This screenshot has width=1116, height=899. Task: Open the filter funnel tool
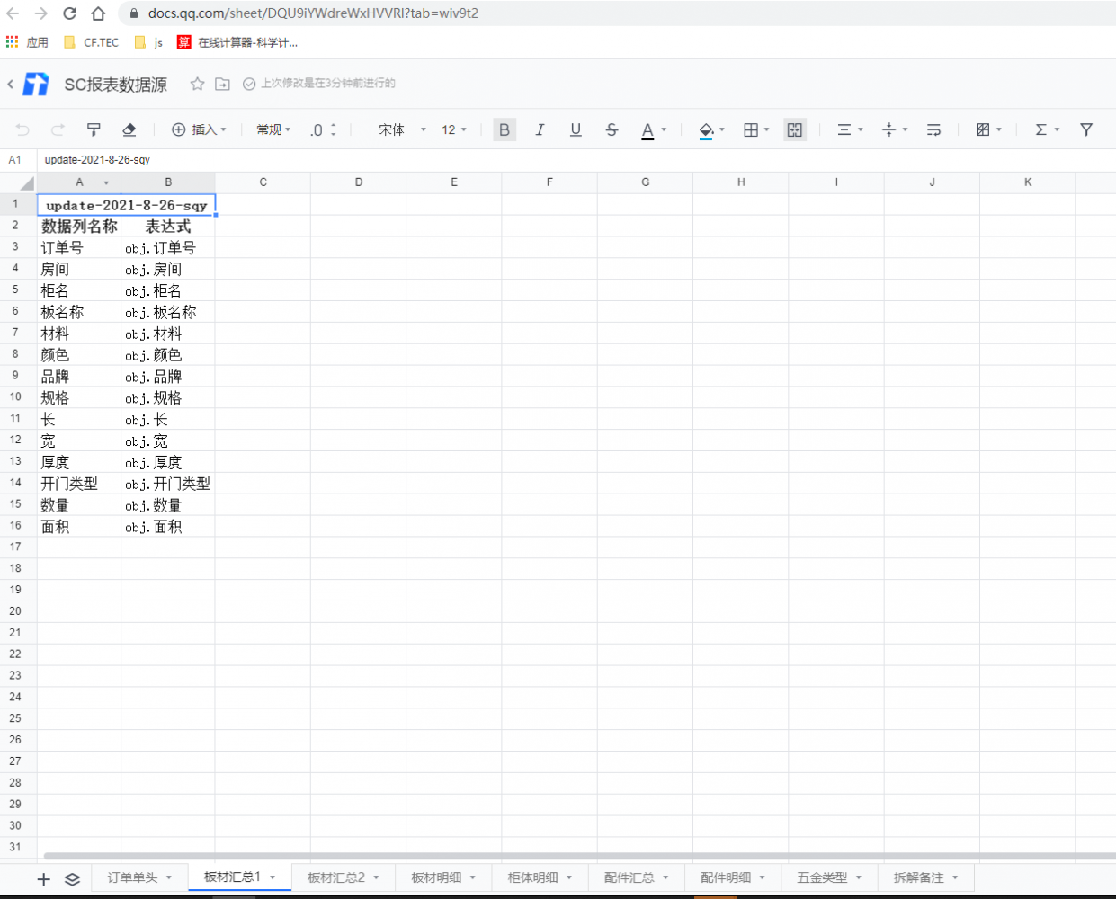1086,129
